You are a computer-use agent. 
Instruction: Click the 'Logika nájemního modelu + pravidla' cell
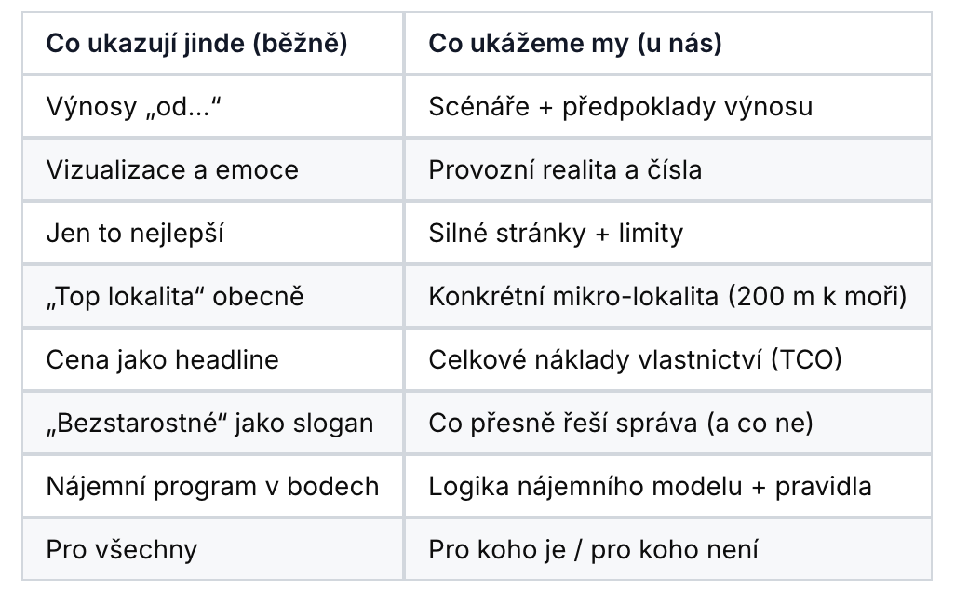650,487
